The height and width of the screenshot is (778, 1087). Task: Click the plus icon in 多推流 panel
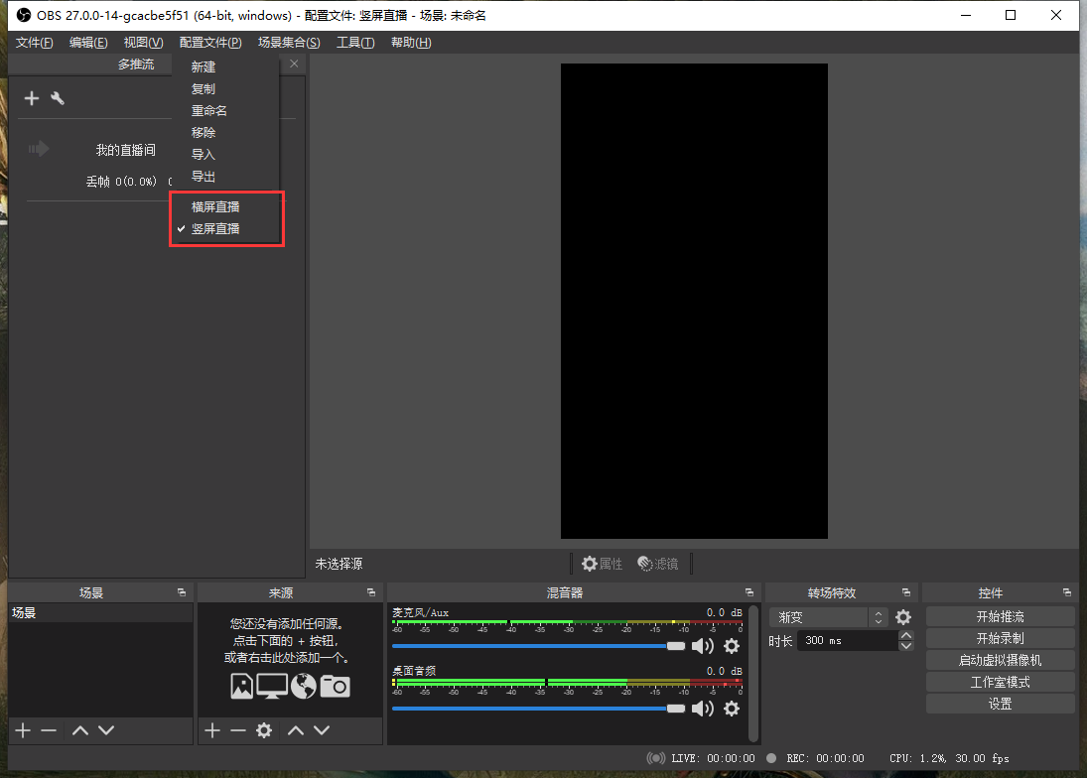pos(32,98)
